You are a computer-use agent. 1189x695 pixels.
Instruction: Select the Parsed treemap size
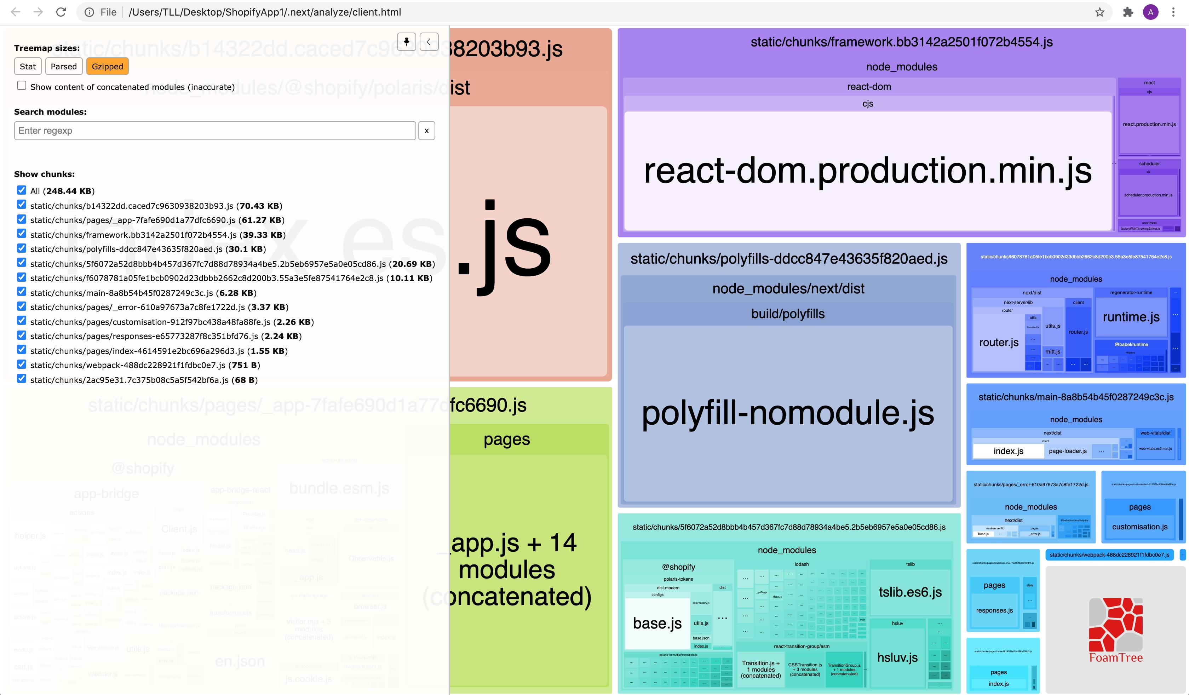click(64, 67)
